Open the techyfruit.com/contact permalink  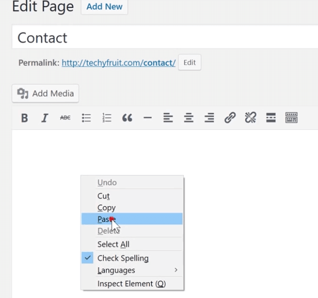click(119, 63)
